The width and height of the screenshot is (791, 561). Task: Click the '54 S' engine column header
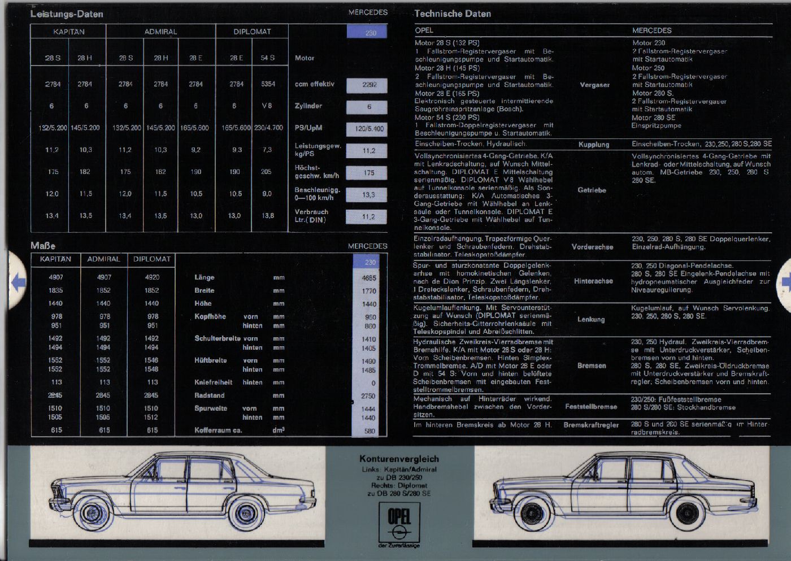pyautogui.click(x=268, y=58)
